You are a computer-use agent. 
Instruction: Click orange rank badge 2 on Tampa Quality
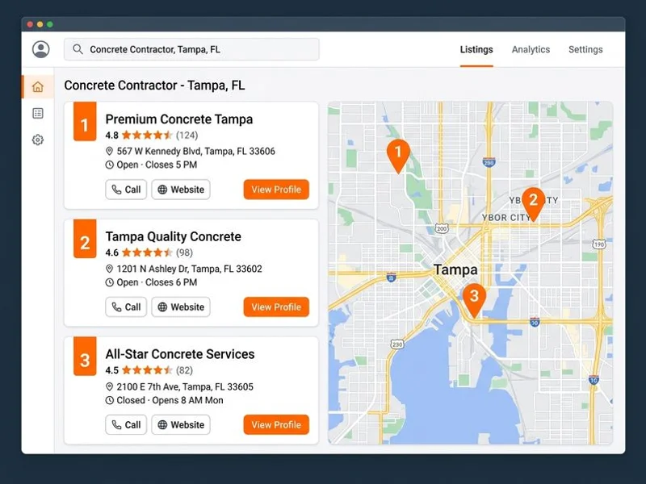tap(85, 239)
